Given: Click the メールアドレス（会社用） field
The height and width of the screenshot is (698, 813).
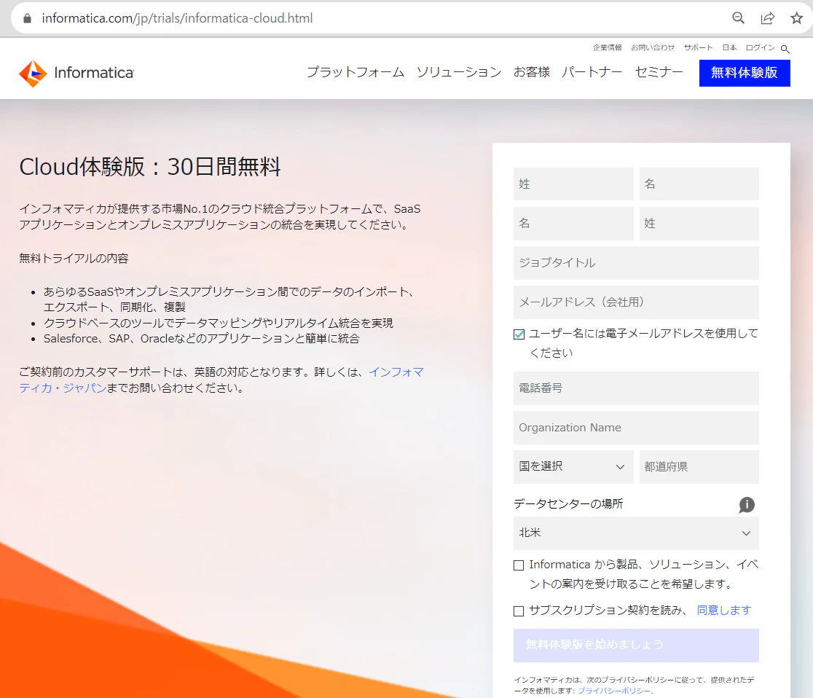Looking at the screenshot, I should pos(636,302).
